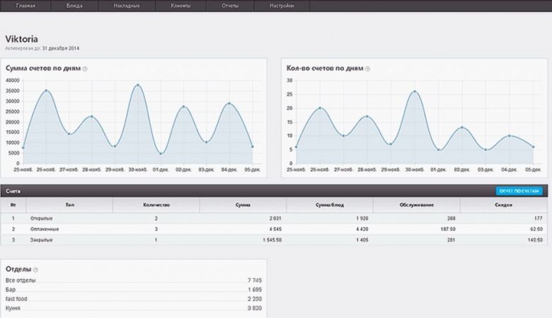Click the sum value 2 031

click(275, 218)
